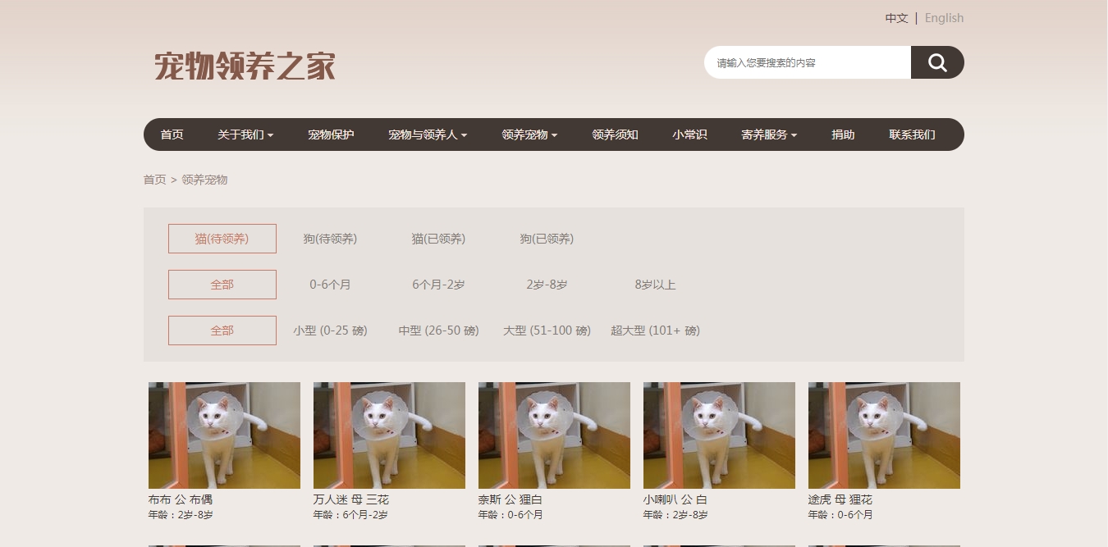The width and height of the screenshot is (1108, 547).
Task: Open cat photo for 万人迷
Action: tap(389, 435)
